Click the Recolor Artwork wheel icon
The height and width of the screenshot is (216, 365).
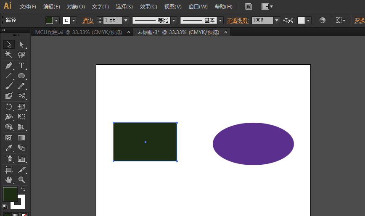click(x=323, y=20)
